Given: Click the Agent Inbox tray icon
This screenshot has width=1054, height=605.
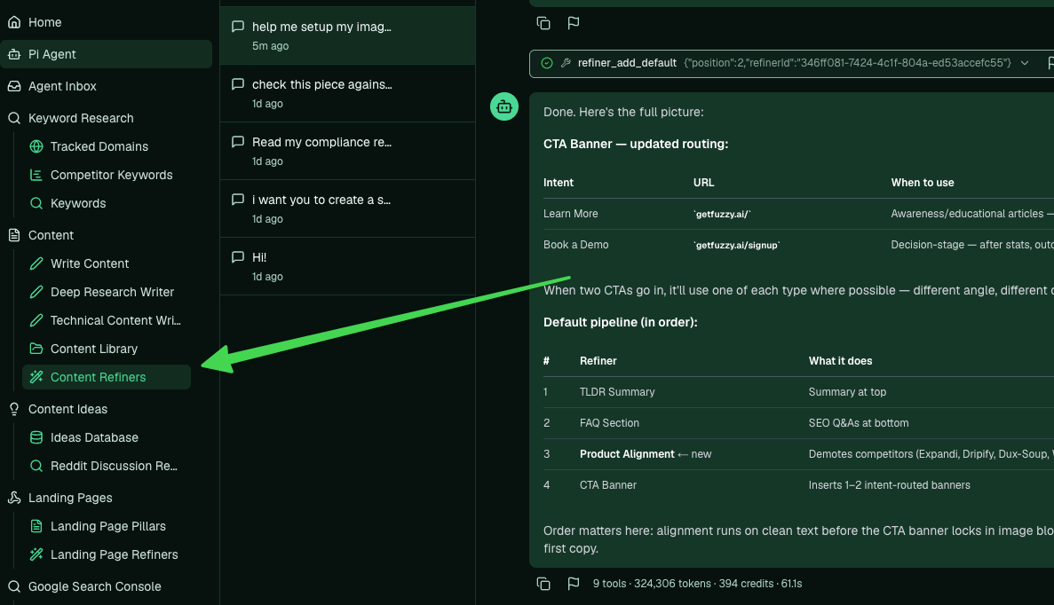Looking at the screenshot, I should click(14, 86).
